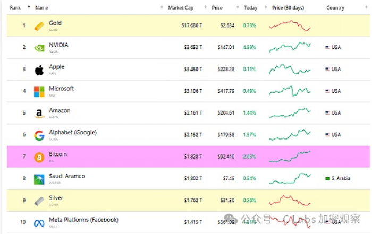Click the Silver bar icon
Viewport: 372px width, 234px height.
point(39,201)
